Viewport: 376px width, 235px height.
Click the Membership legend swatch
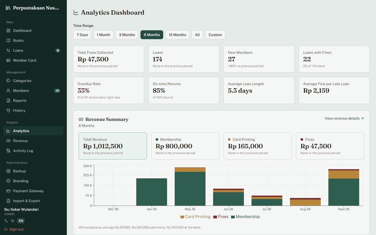click(233, 217)
